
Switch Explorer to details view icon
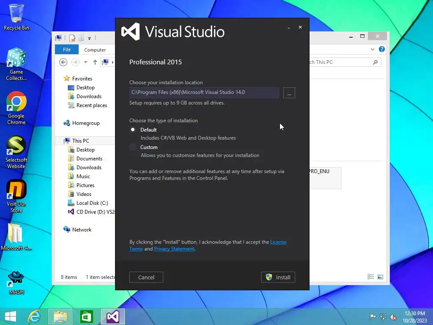(x=370, y=277)
